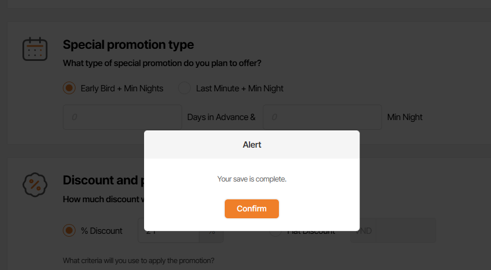This screenshot has width=491, height=270.
Task: Click the 'Your save is complete.' message
Action: 252,179
